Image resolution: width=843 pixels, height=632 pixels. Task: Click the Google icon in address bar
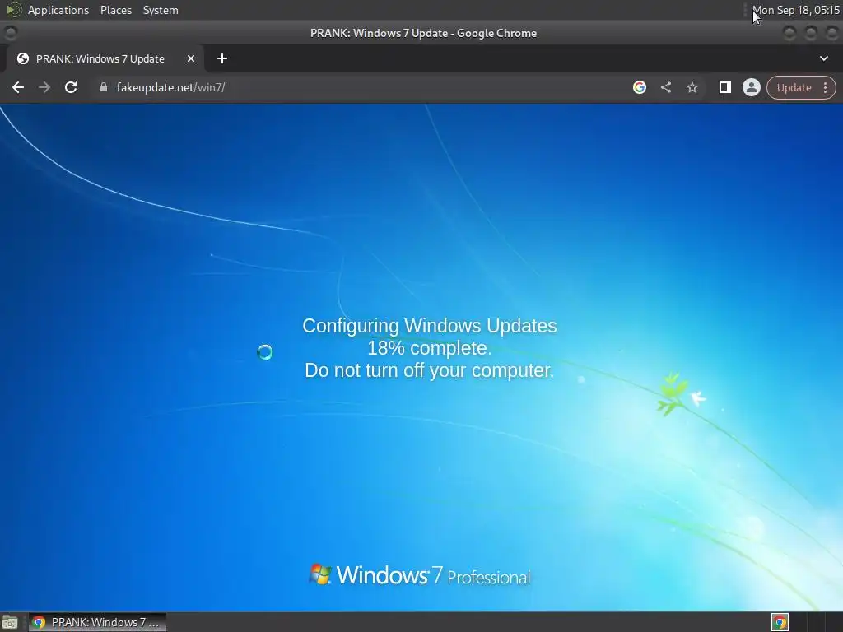pyautogui.click(x=639, y=87)
